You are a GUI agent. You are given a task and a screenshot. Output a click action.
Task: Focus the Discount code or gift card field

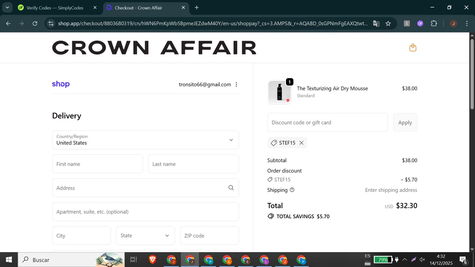(x=327, y=122)
